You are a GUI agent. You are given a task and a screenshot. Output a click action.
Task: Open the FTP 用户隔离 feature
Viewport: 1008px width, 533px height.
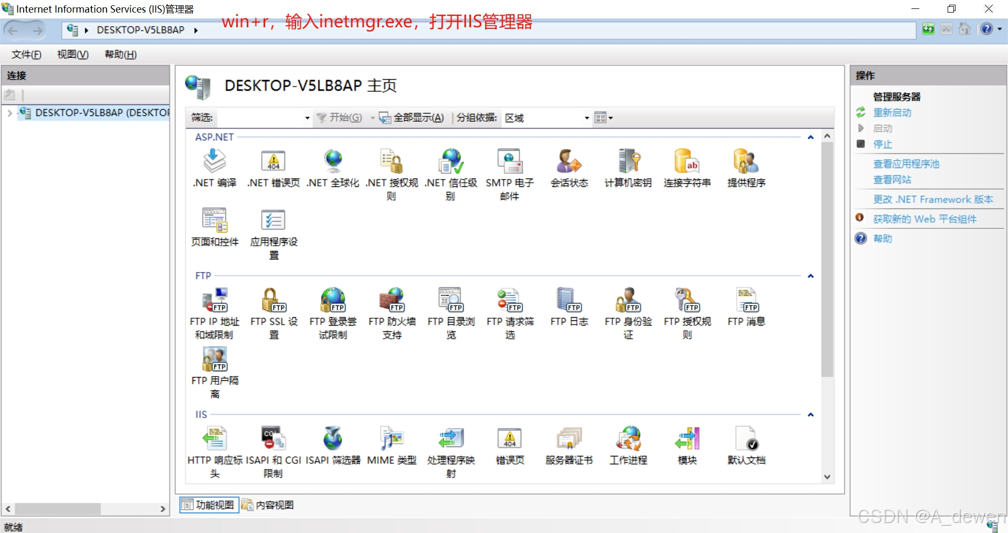point(215,372)
